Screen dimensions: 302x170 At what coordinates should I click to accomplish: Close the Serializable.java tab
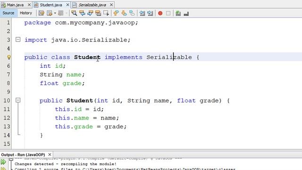pyautogui.click(x=111, y=5)
